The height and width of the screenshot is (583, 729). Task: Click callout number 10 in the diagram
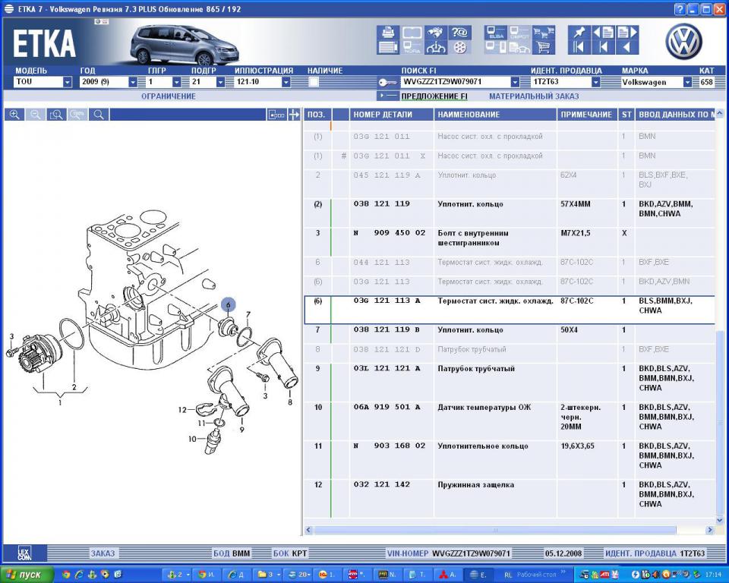click(192, 439)
